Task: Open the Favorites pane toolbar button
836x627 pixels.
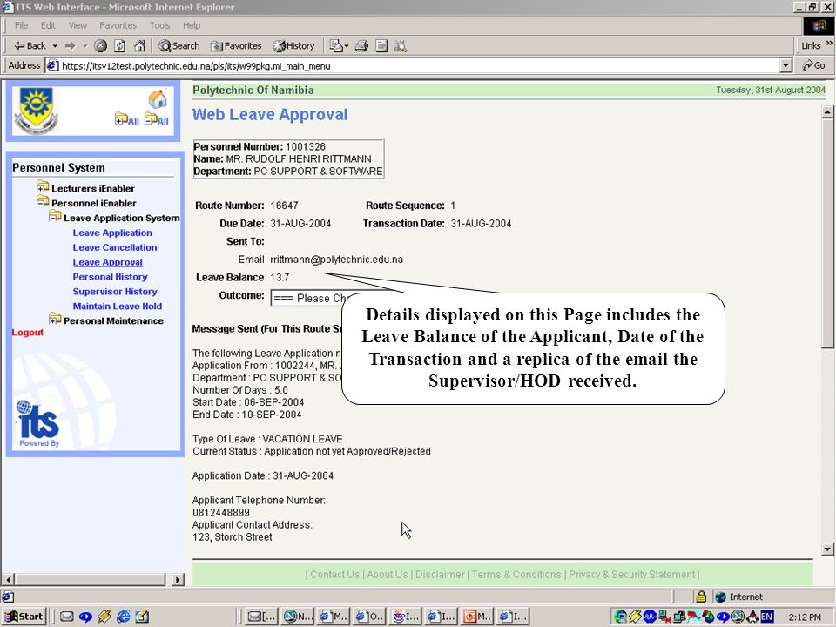Action: click(236, 46)
